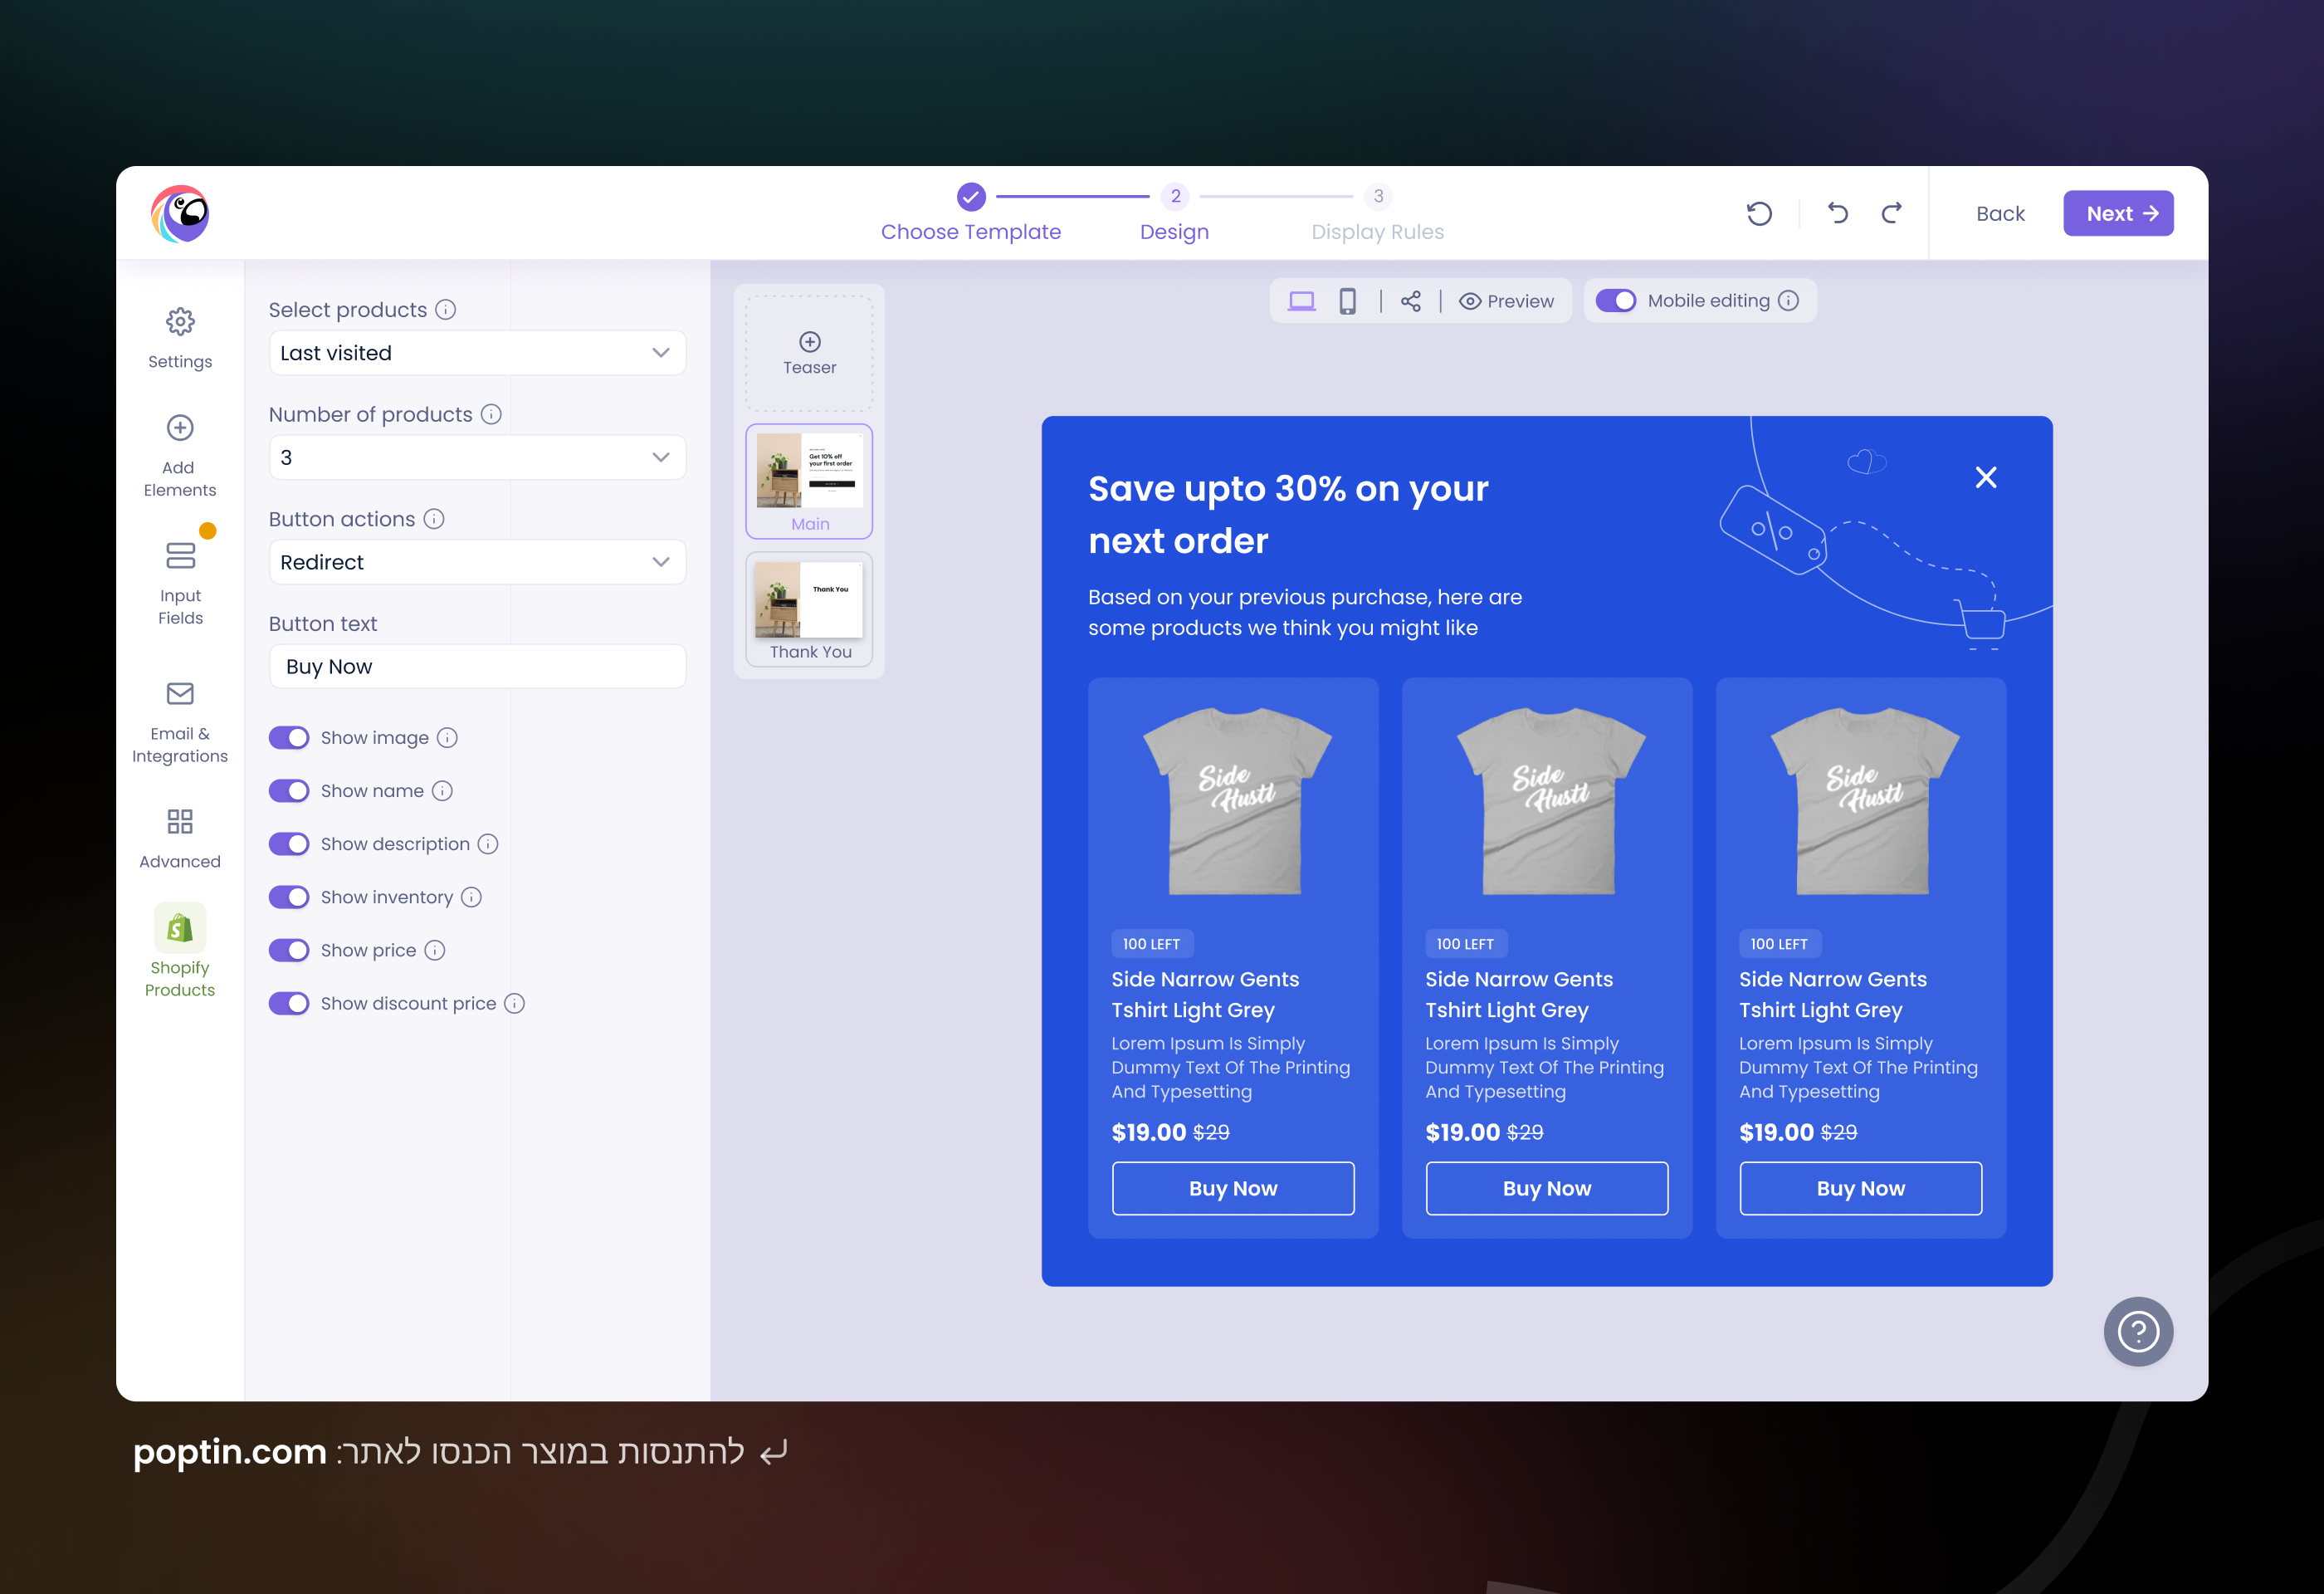Screen dimensions: 2324x1594
Task: Open Select products dropdown showing Last visited
Action: (477, 353)
